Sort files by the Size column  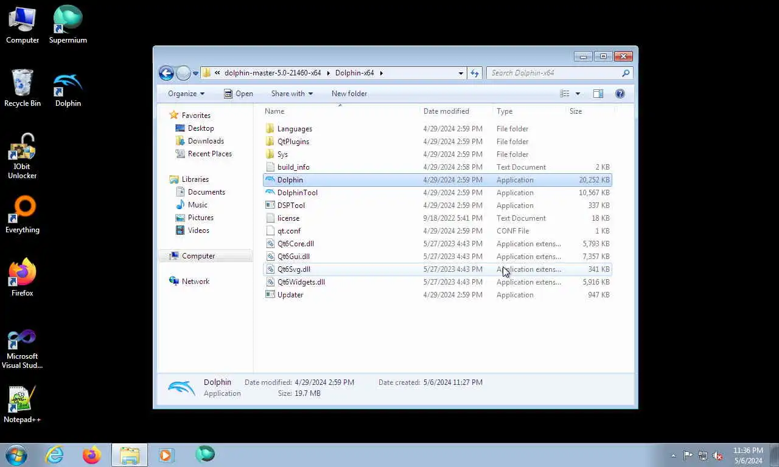tap(590, 111)
